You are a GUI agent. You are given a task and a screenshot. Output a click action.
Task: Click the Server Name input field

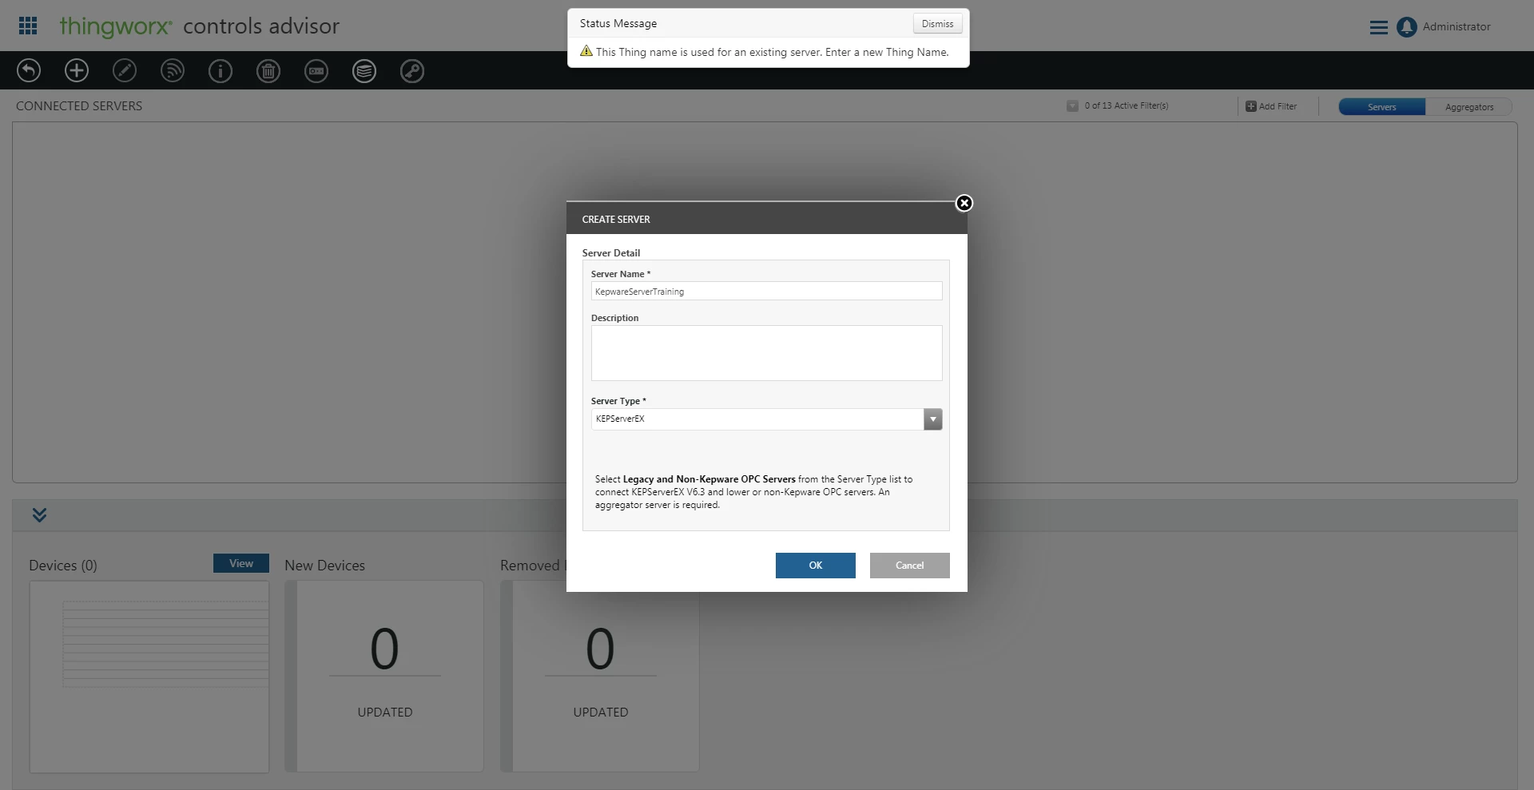pos(766,291)
